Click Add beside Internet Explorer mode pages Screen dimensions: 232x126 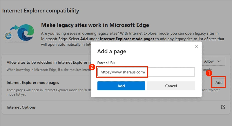219,83
